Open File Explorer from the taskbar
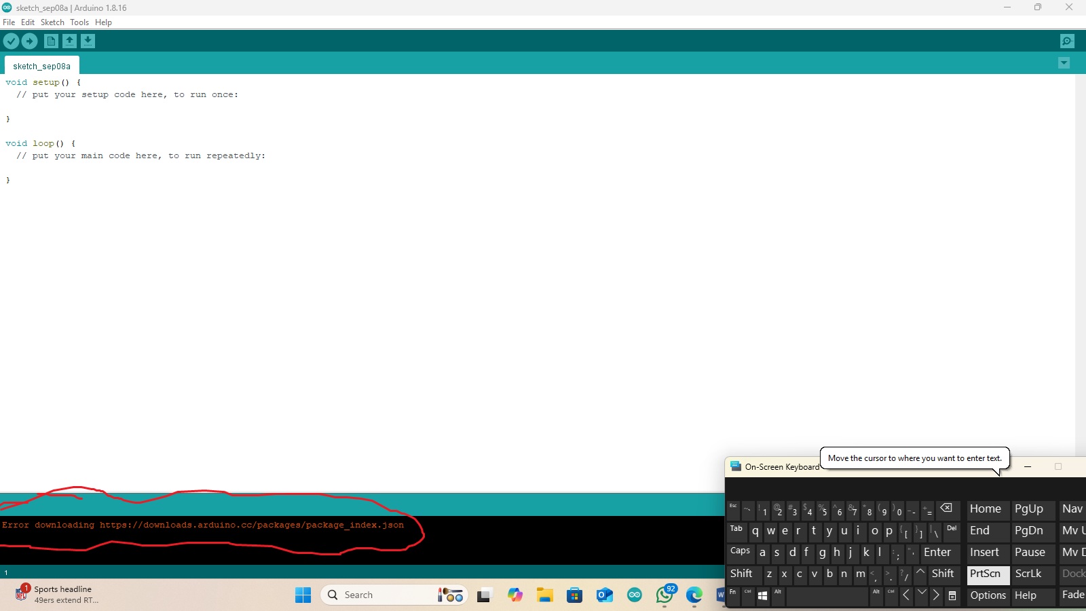The image size is (1086, 611). 545,595
